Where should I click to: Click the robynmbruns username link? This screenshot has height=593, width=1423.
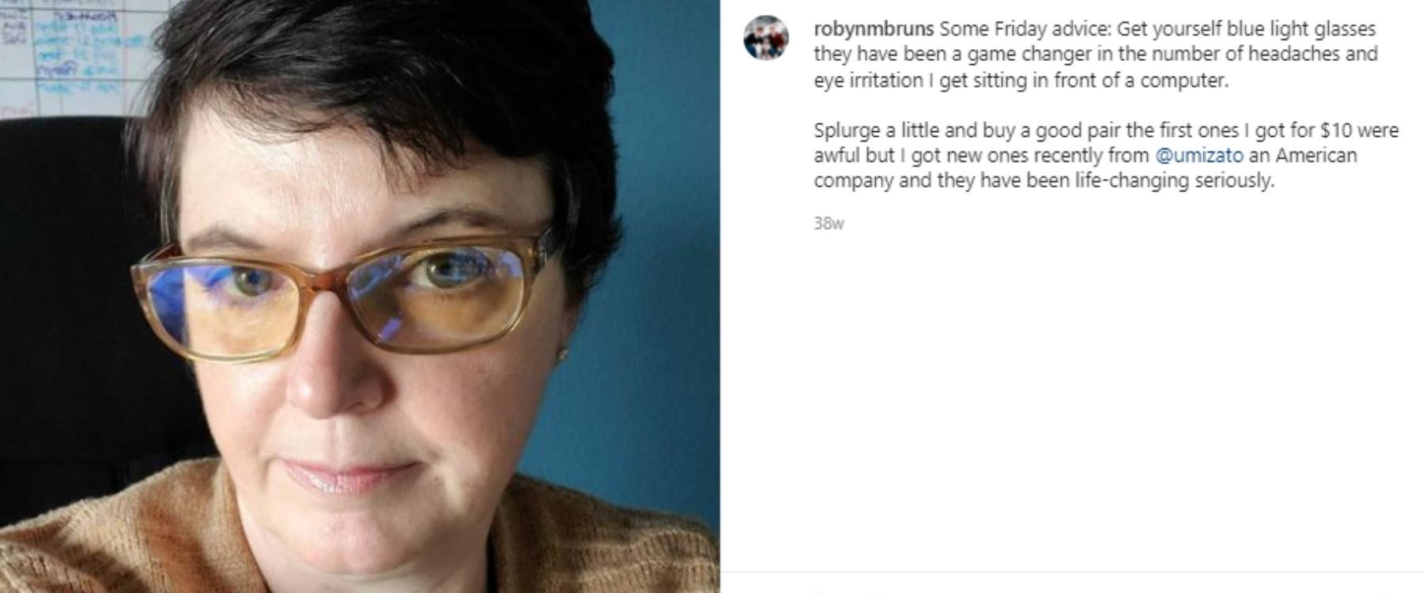coord(874,29)
